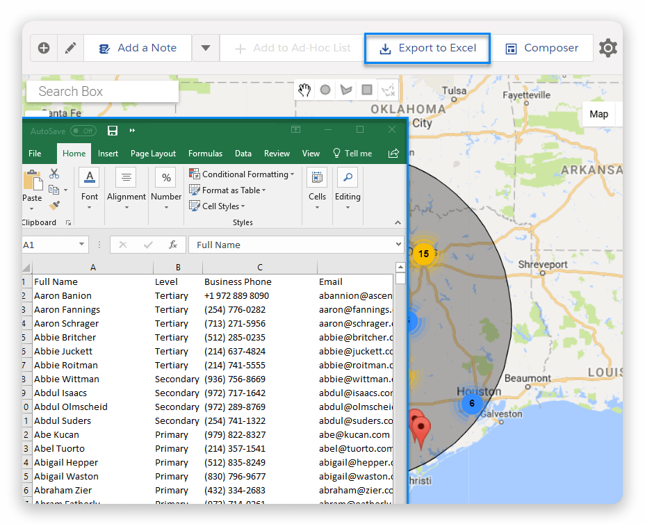Open the File menu tab
The image size is (645, 524).
click(35, 154)
